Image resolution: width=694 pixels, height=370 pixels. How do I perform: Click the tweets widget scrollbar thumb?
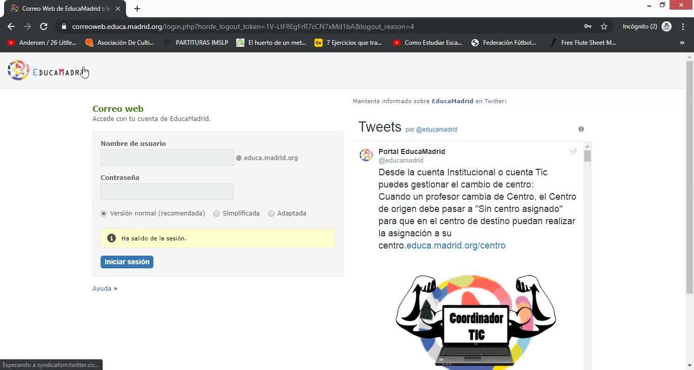(587, 156)
